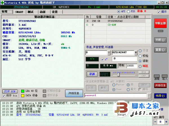Click the password input field
This screenshot has width=169, height=126.
coord(115,95)
